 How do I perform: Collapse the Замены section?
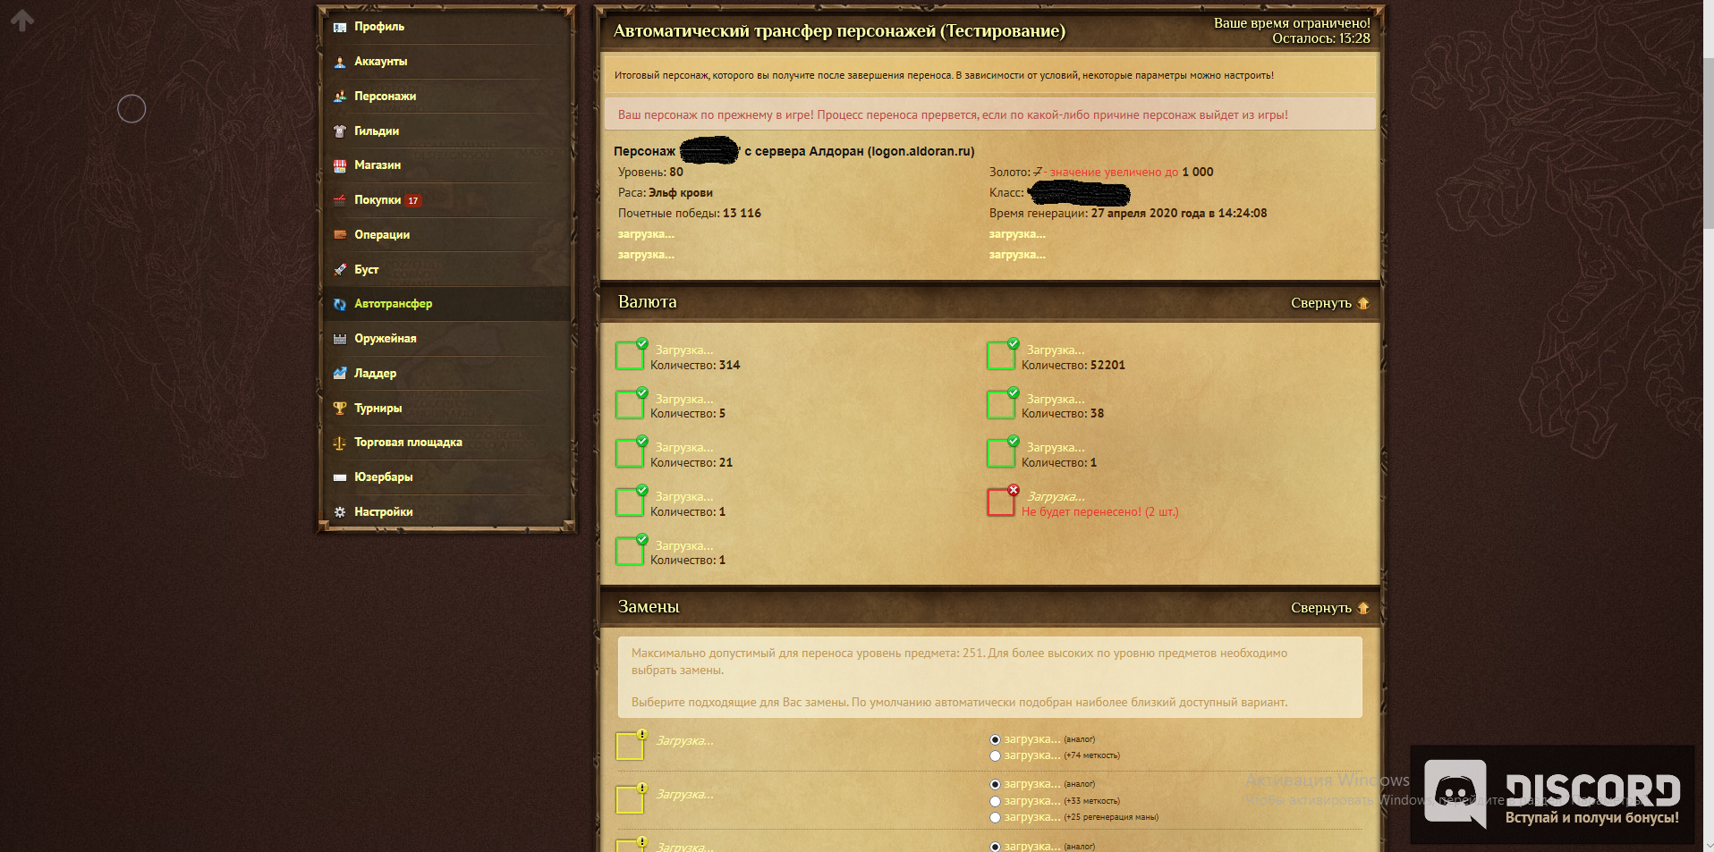pos(1330,608)
